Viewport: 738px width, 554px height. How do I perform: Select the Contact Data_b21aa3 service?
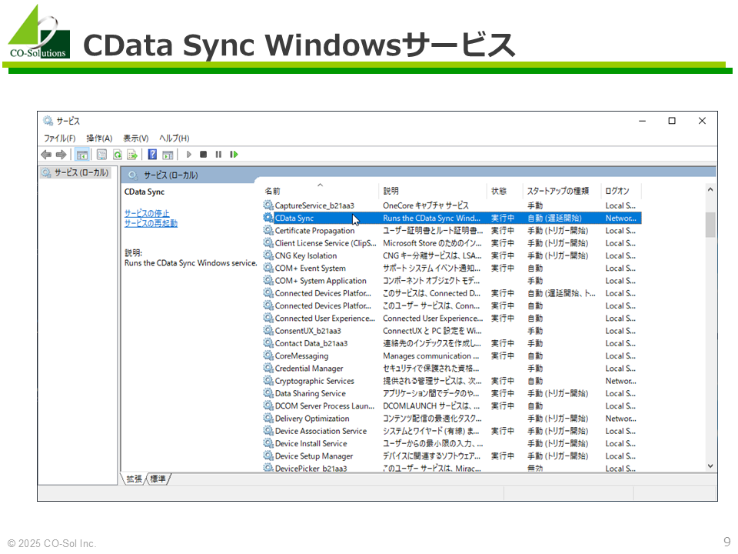point(452,343)
